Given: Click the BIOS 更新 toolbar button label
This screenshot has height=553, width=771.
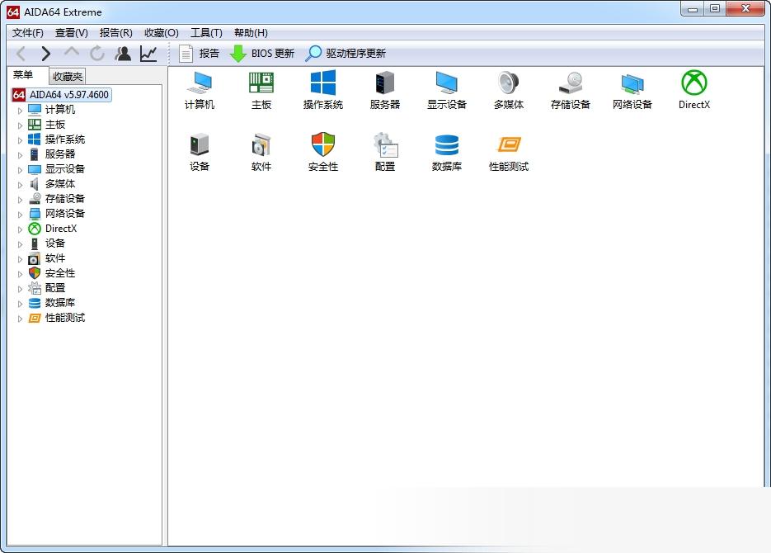Looking at the screenshot, I should coord(273,54).
